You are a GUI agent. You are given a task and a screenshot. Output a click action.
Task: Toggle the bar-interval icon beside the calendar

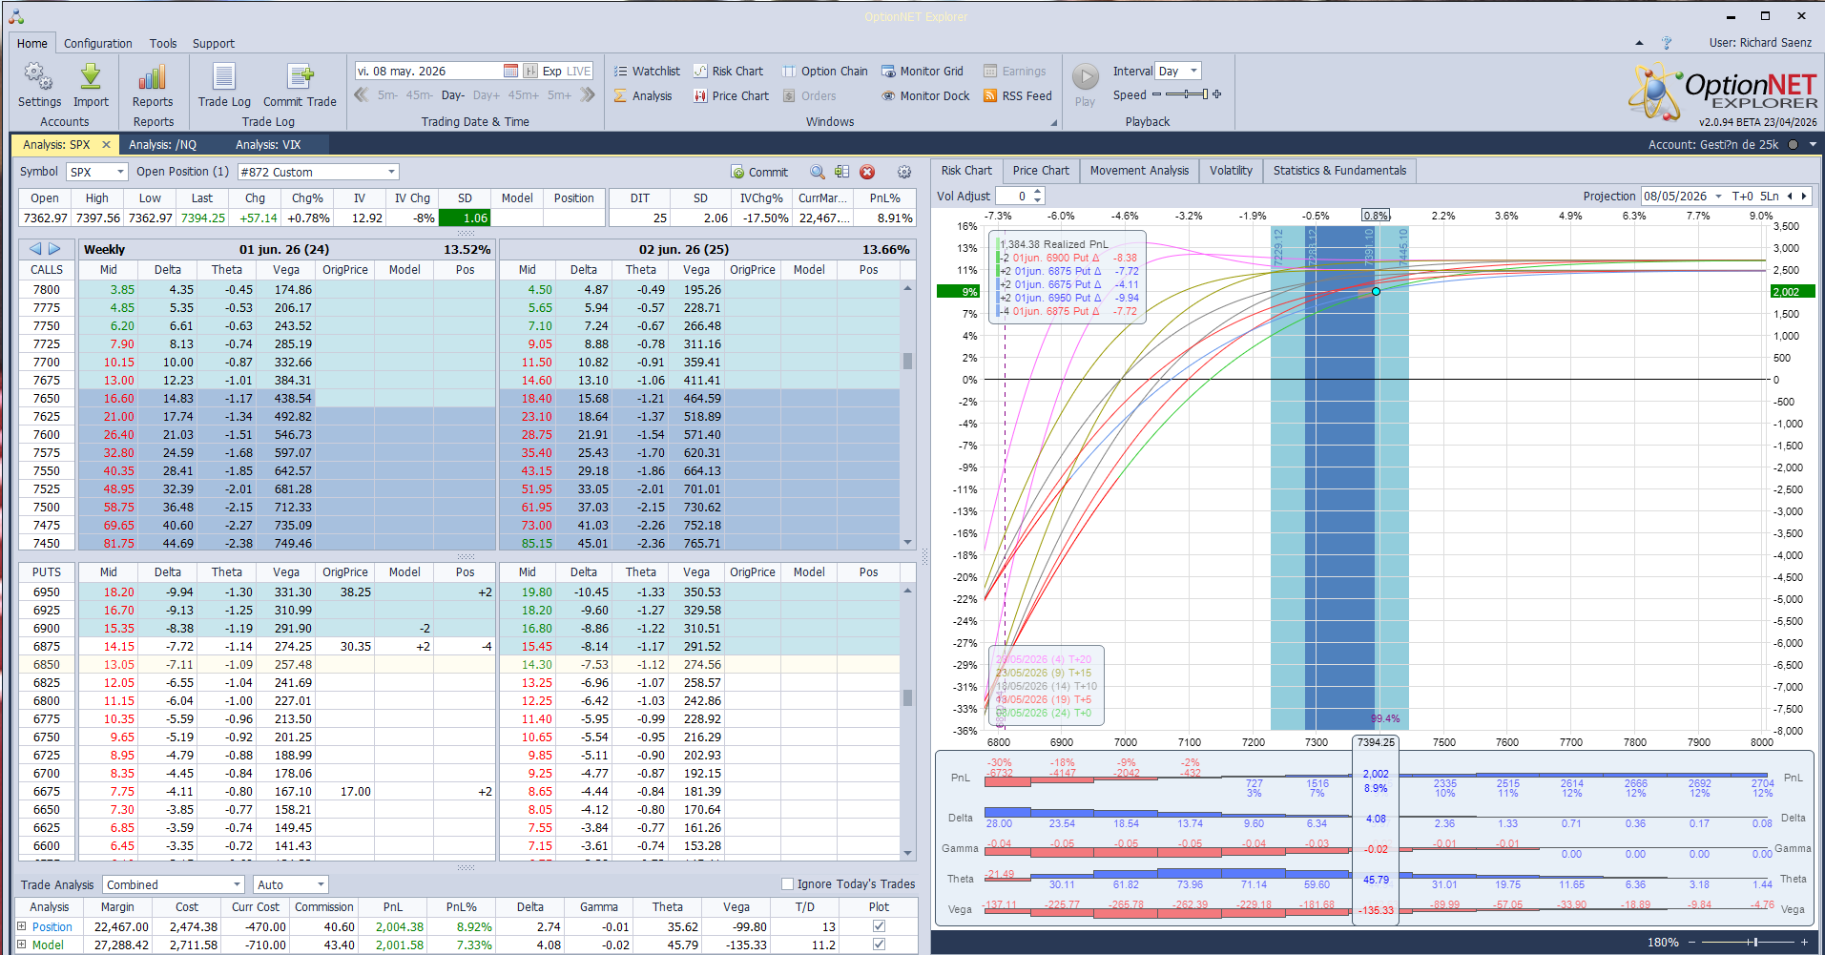[x=530, y=71]
